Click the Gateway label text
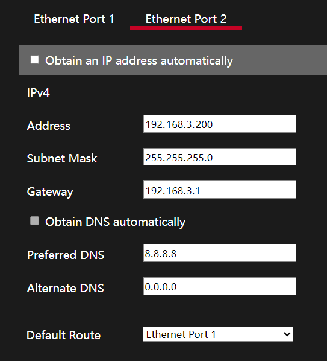Image resolution: width=327 pixels, height=361 pixels. pyautogui.click(x=50, y=192)
